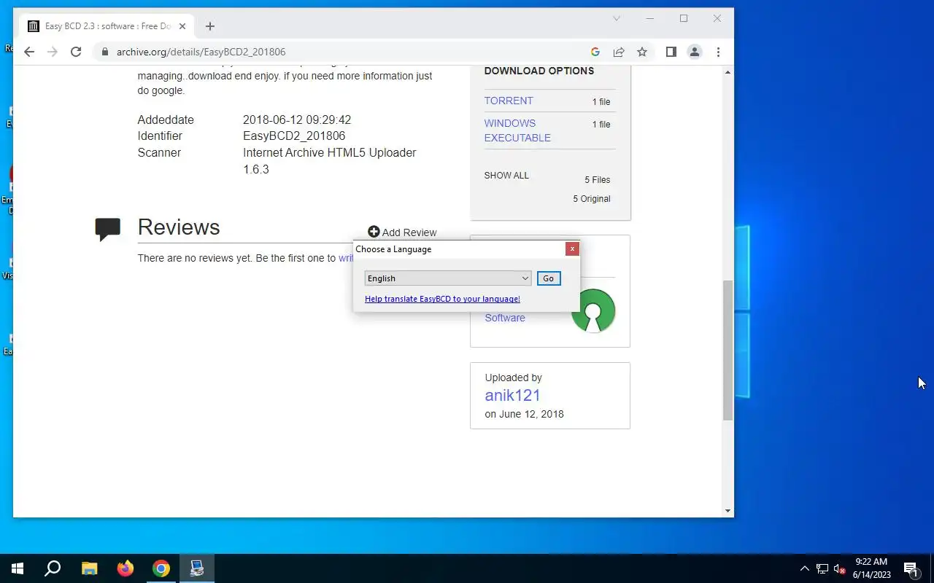
Task: Click the Scanner label text
Action: (x=159, y=152)
